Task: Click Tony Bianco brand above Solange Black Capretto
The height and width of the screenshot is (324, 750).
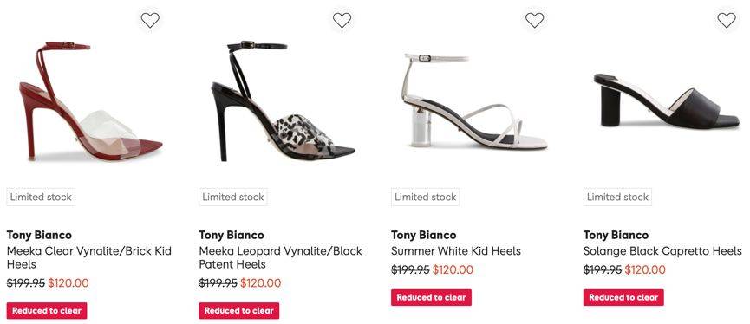Action: pyautogui.click(x=616, y=235)
